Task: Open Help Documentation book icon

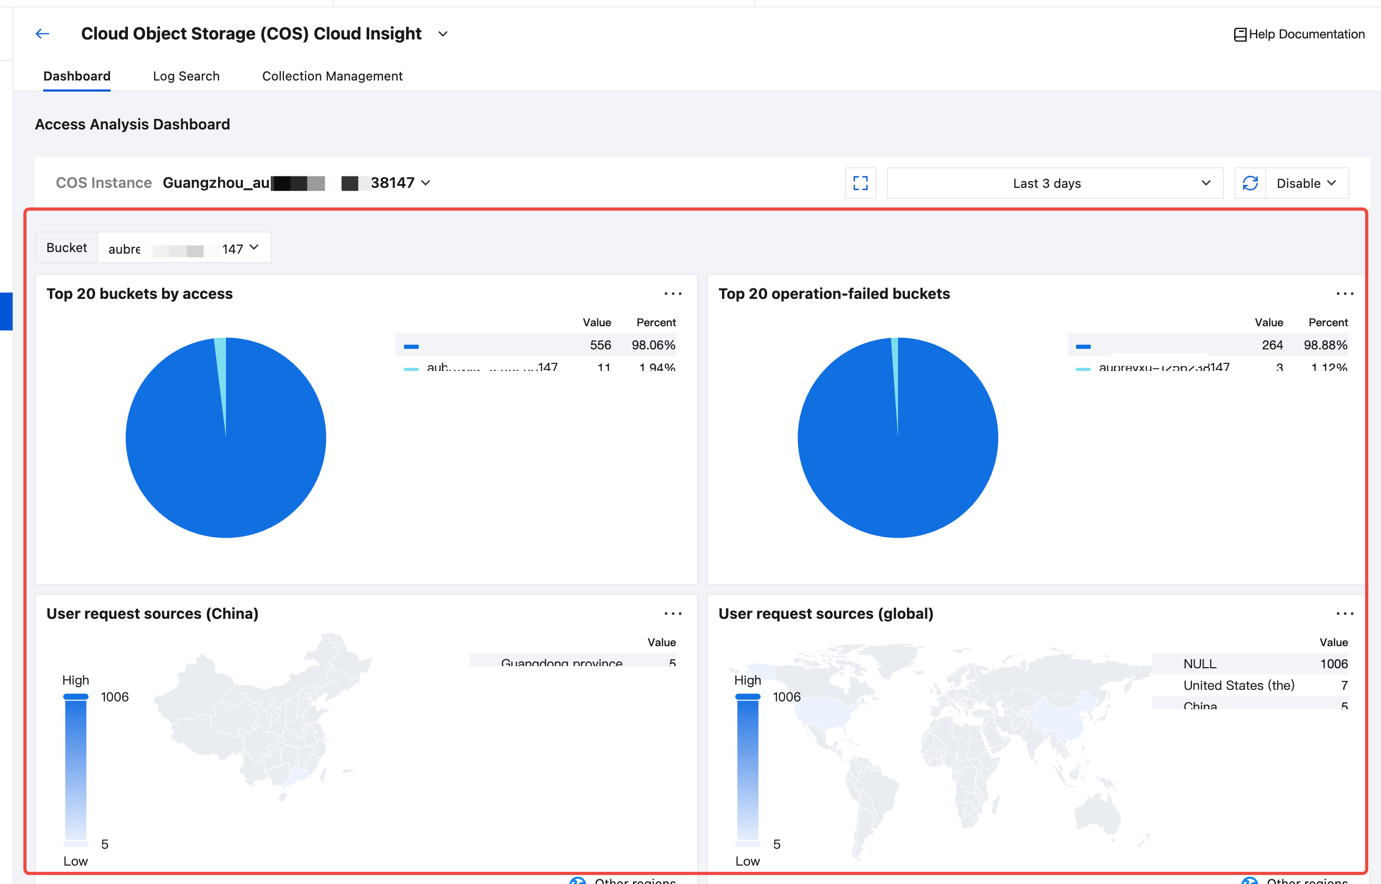Action: click(x=1240, y=34)
